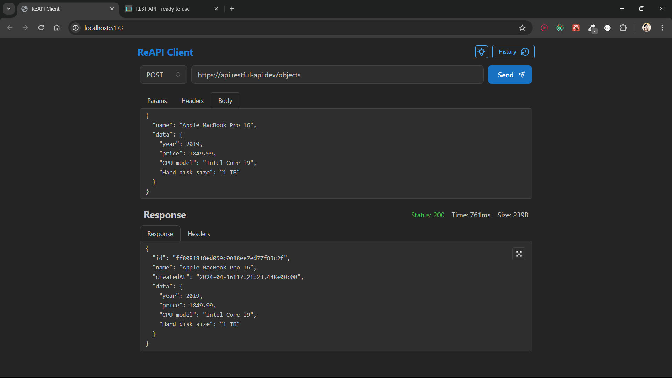The height and width of the screenshot is (378, 672).
Task: Click the Status: 200 indicator
Action: point(428,215)
